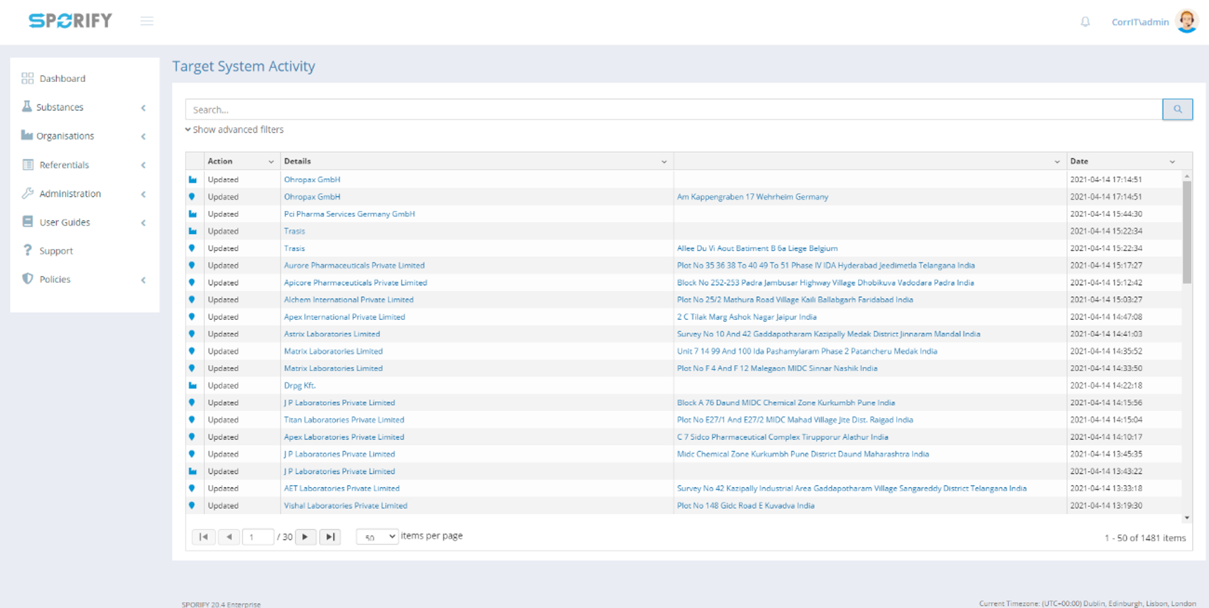Click the SPORIFY logo
1209x608 pixels.
[x=70, y=21]
